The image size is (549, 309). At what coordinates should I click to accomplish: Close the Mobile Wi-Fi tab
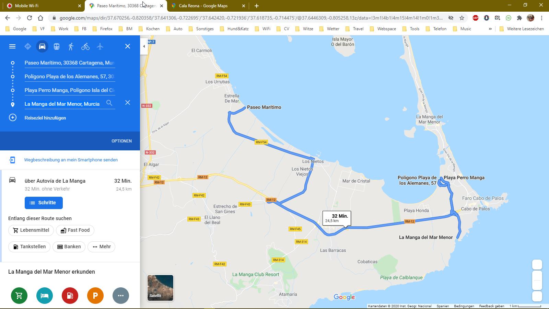(80, 6)
